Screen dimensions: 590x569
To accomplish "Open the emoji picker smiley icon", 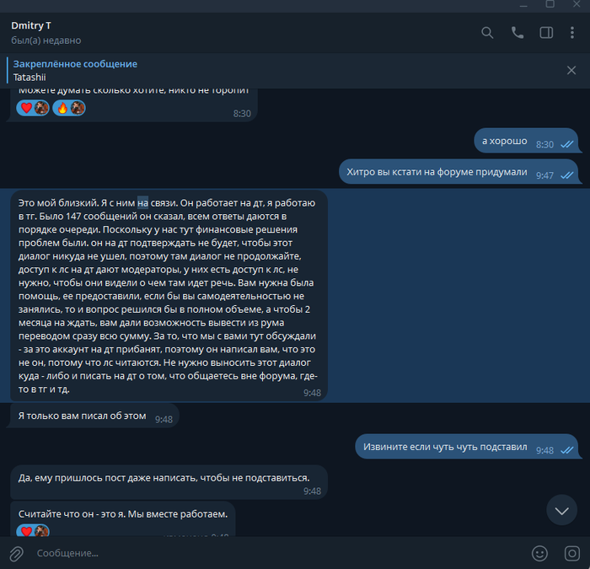I will click(539, 554).
